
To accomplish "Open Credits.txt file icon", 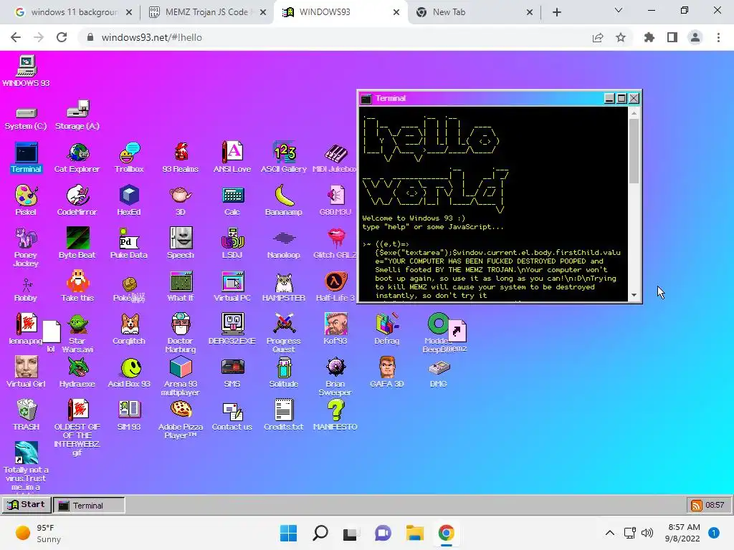I will [x=284, y=415].
